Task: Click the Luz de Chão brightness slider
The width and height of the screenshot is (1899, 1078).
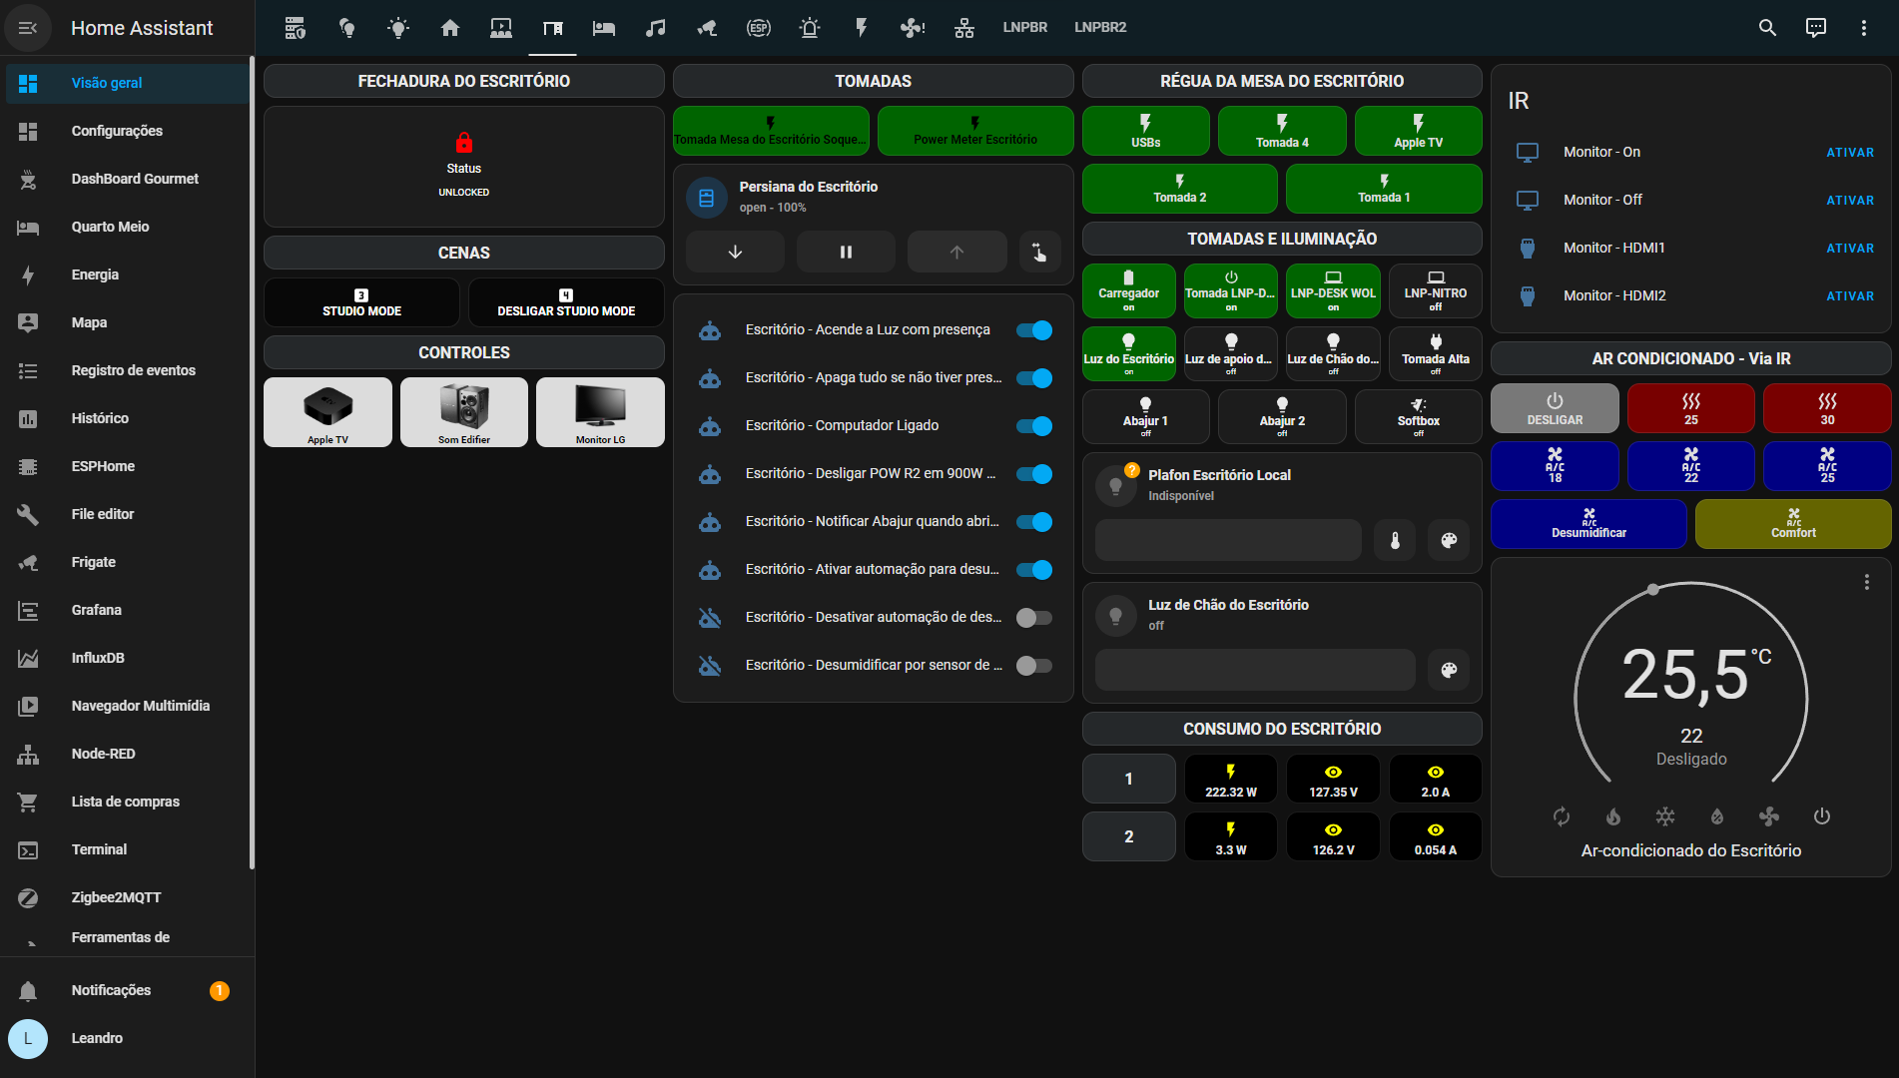Action: coord(1254,670)
